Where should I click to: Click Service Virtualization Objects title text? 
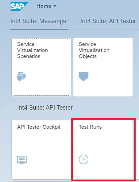pyautogui.click(x=94, y=50)
